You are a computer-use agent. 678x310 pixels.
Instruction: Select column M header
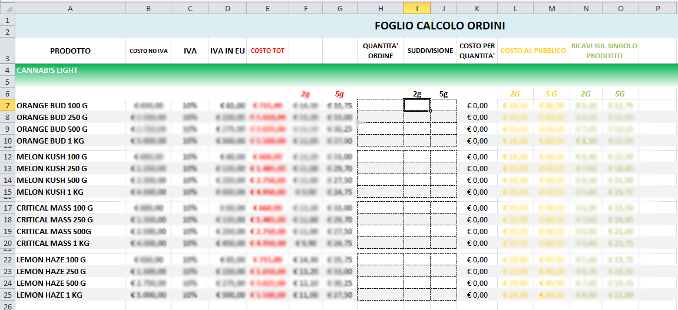[551, 8]
